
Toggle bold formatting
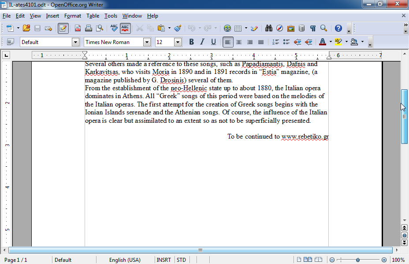tap(191, 41)
